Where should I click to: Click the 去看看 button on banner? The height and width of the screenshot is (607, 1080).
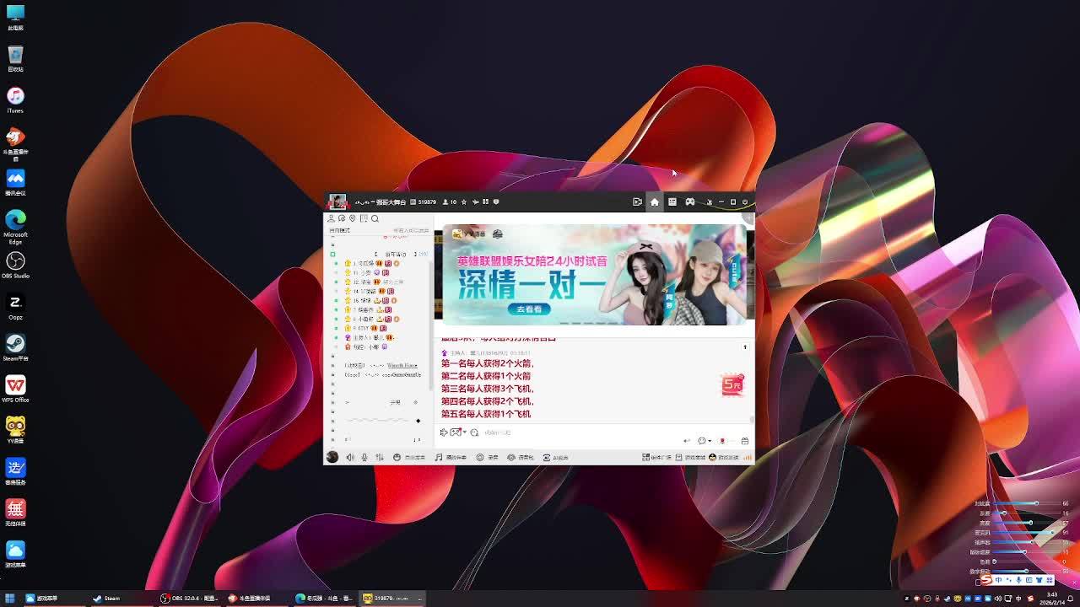tap(529, 309)
